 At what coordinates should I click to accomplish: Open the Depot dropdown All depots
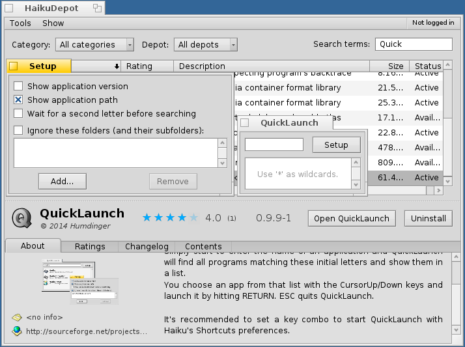(206, 45)
